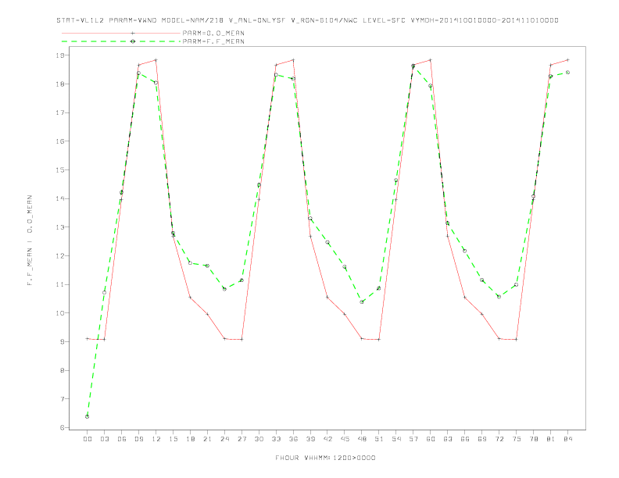Click x-axis forecast hour label 03

104,439
